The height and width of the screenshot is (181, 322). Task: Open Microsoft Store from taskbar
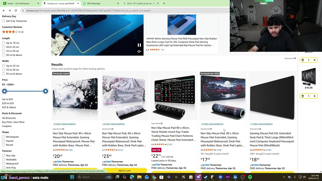(161, 177)
